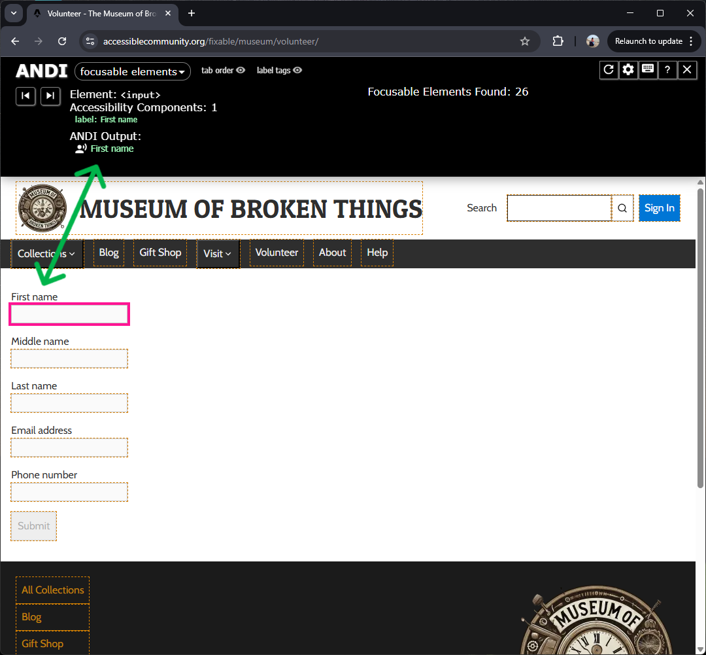Viewport: 706px width, 655px height.
Task: Click ANDI previous element button
Action: coord(25,96)
